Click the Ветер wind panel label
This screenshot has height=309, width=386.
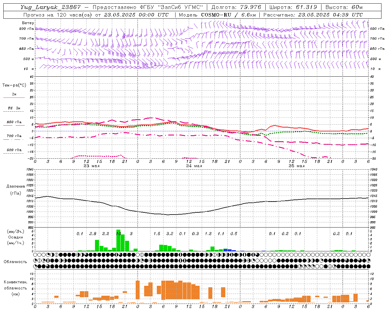point(28,23)
